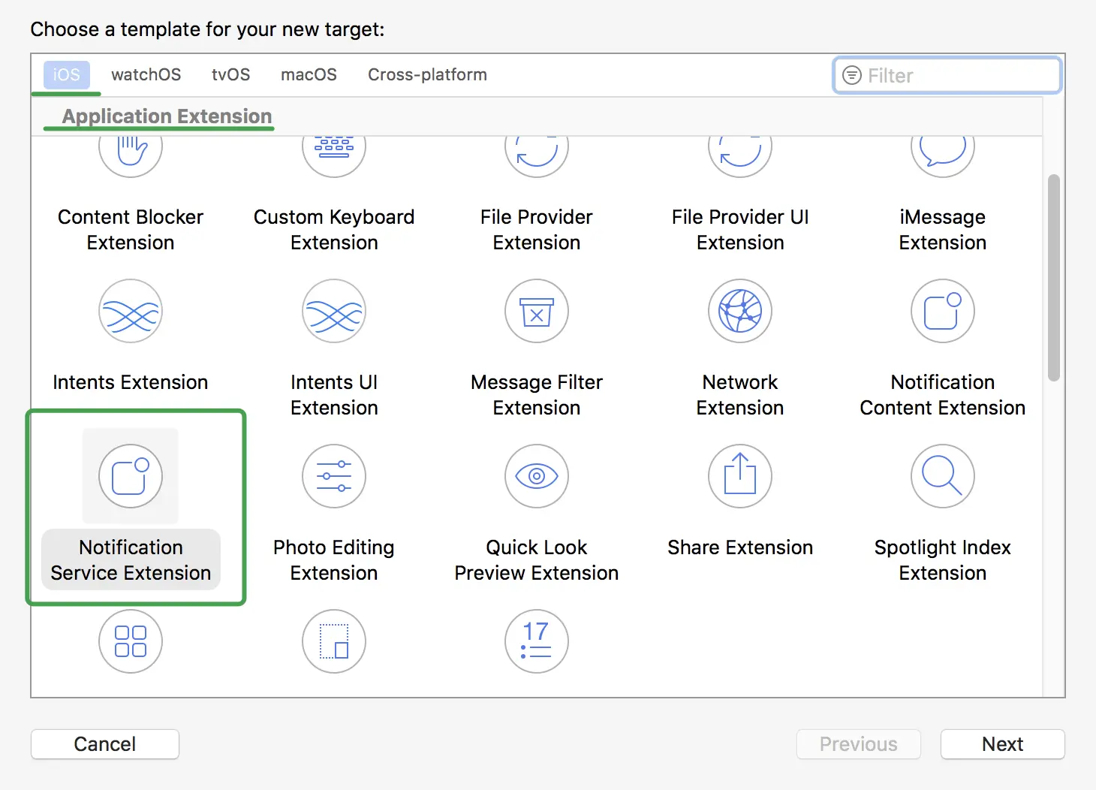This screenshot has width=1096, height=790.
Task: Click the filter icon in search field
Action: pos(852,75)
